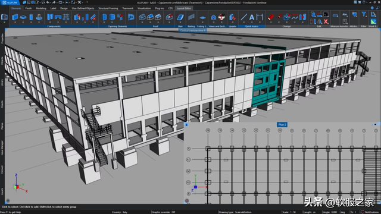
Task: Click the Attributes tag icon
Action: coord(354,14)
